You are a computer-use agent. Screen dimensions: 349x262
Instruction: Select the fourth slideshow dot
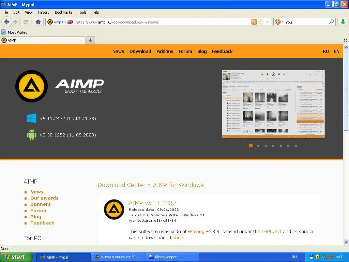click(x=273, y=145)
